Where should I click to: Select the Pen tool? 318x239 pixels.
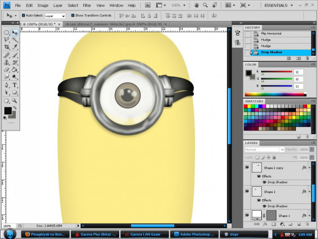7,85
